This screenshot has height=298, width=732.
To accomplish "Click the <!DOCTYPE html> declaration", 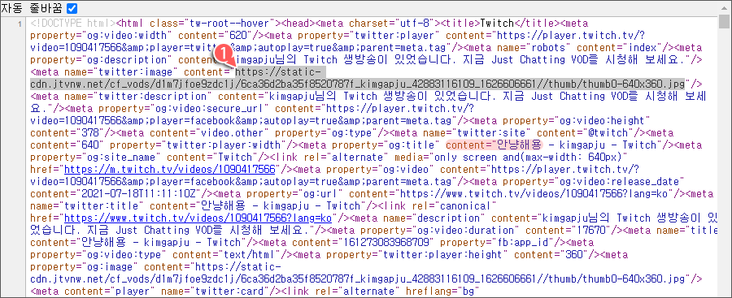I will tap(72, 23).
